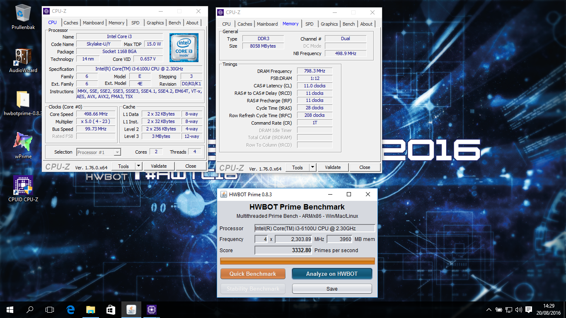Switch to SPD tab in left CPU-Z window
The width and height of the screenshot is (566, 318).
click(135, 23)
